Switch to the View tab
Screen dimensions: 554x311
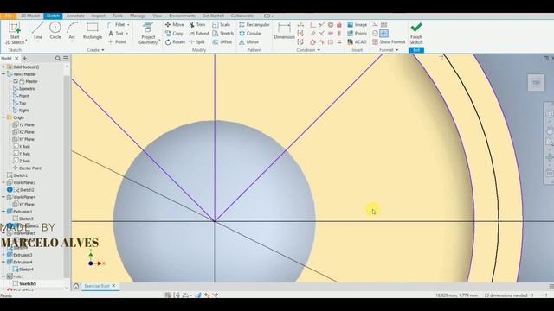[x=158, y=16]
